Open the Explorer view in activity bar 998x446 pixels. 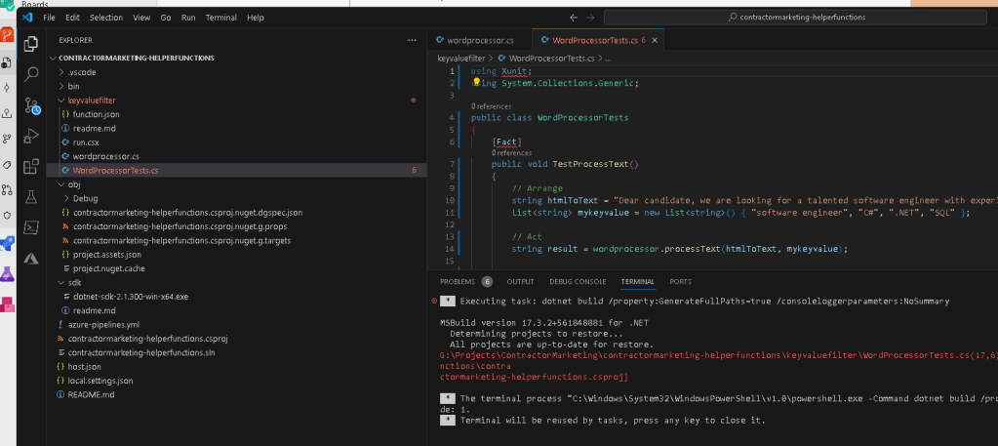coord(30,44)
